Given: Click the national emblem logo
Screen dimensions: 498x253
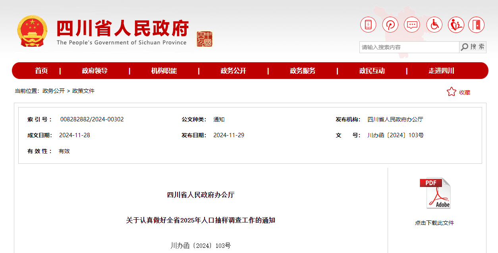Looking at the screenshot, I should click(32, 31).
